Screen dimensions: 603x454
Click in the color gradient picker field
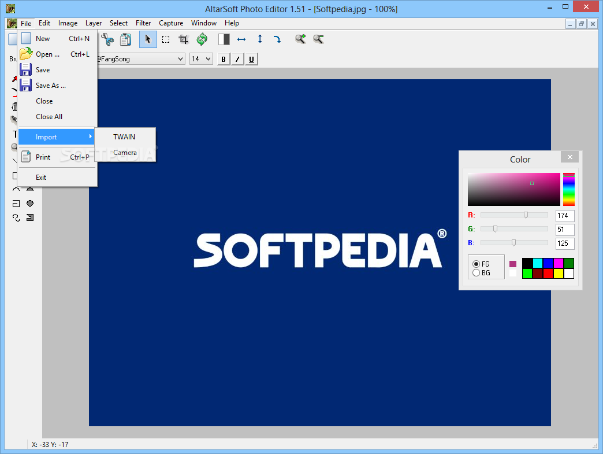pyautogui.click(x=514, y=190)
